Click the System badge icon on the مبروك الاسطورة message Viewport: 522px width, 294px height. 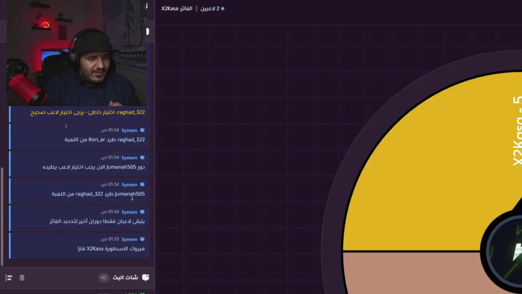(142, 239)
